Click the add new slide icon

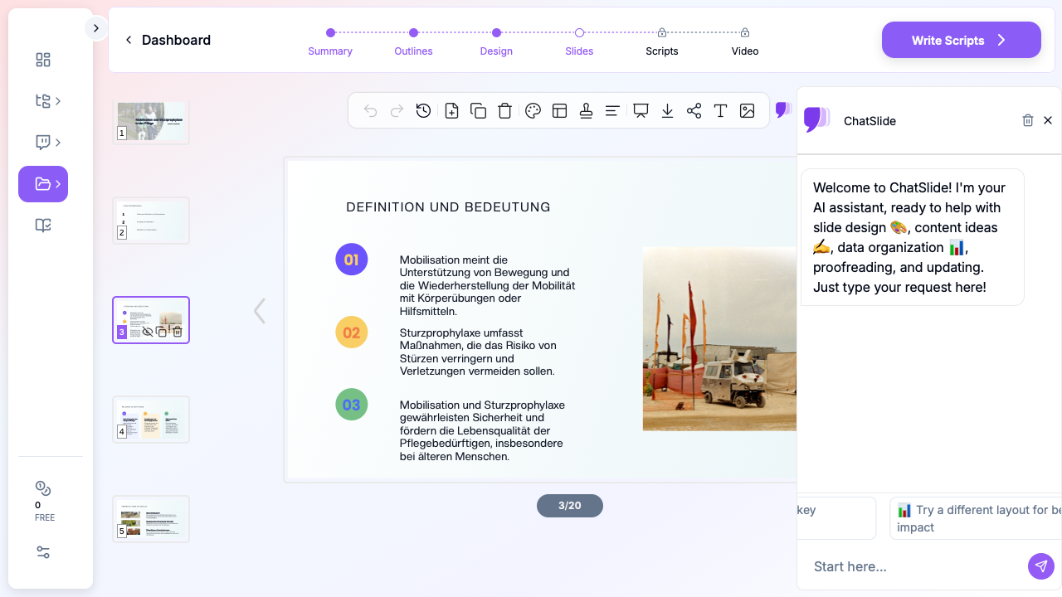451,111
